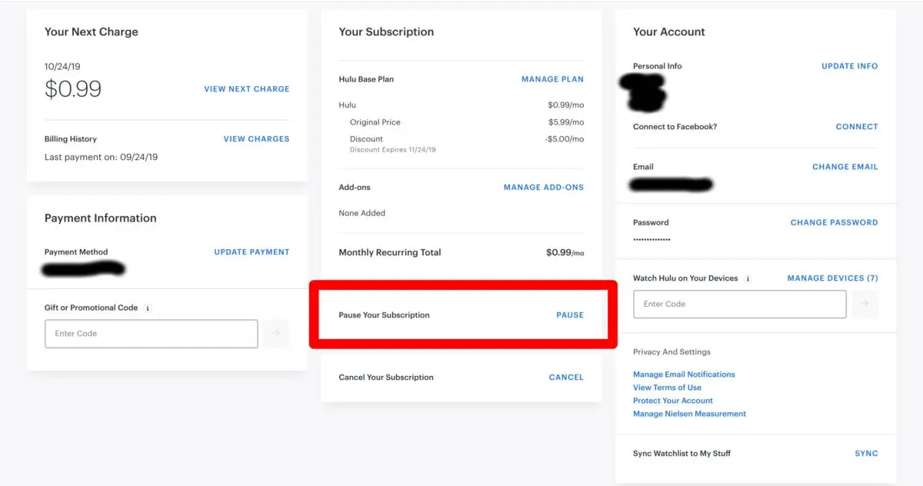Open View Next Charge
The height and width of the screenshot is (486, 923).
(x=247, y=89)
